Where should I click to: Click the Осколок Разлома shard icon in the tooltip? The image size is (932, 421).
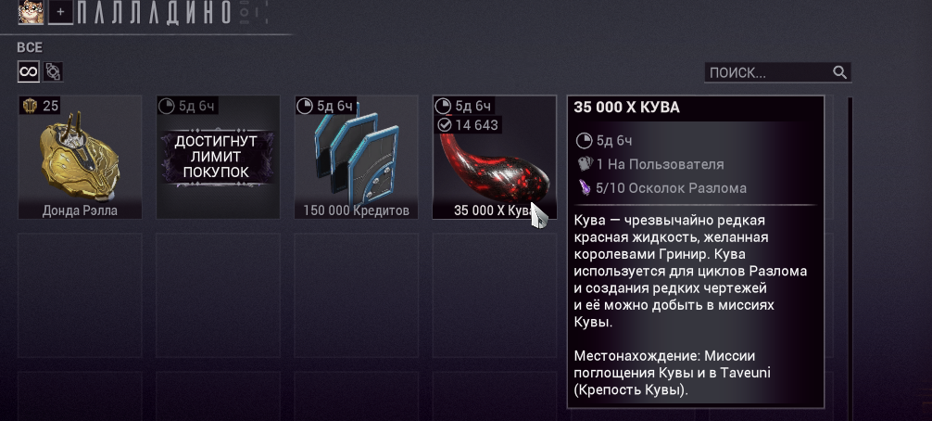point(585,188)
